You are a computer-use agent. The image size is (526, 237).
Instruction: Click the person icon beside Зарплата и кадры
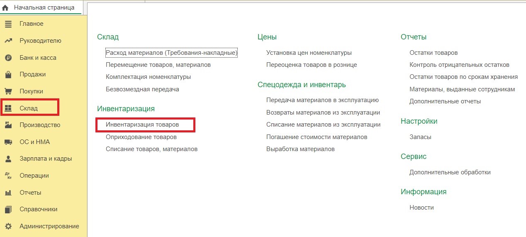pyautogui.click(x=8, y=159)
